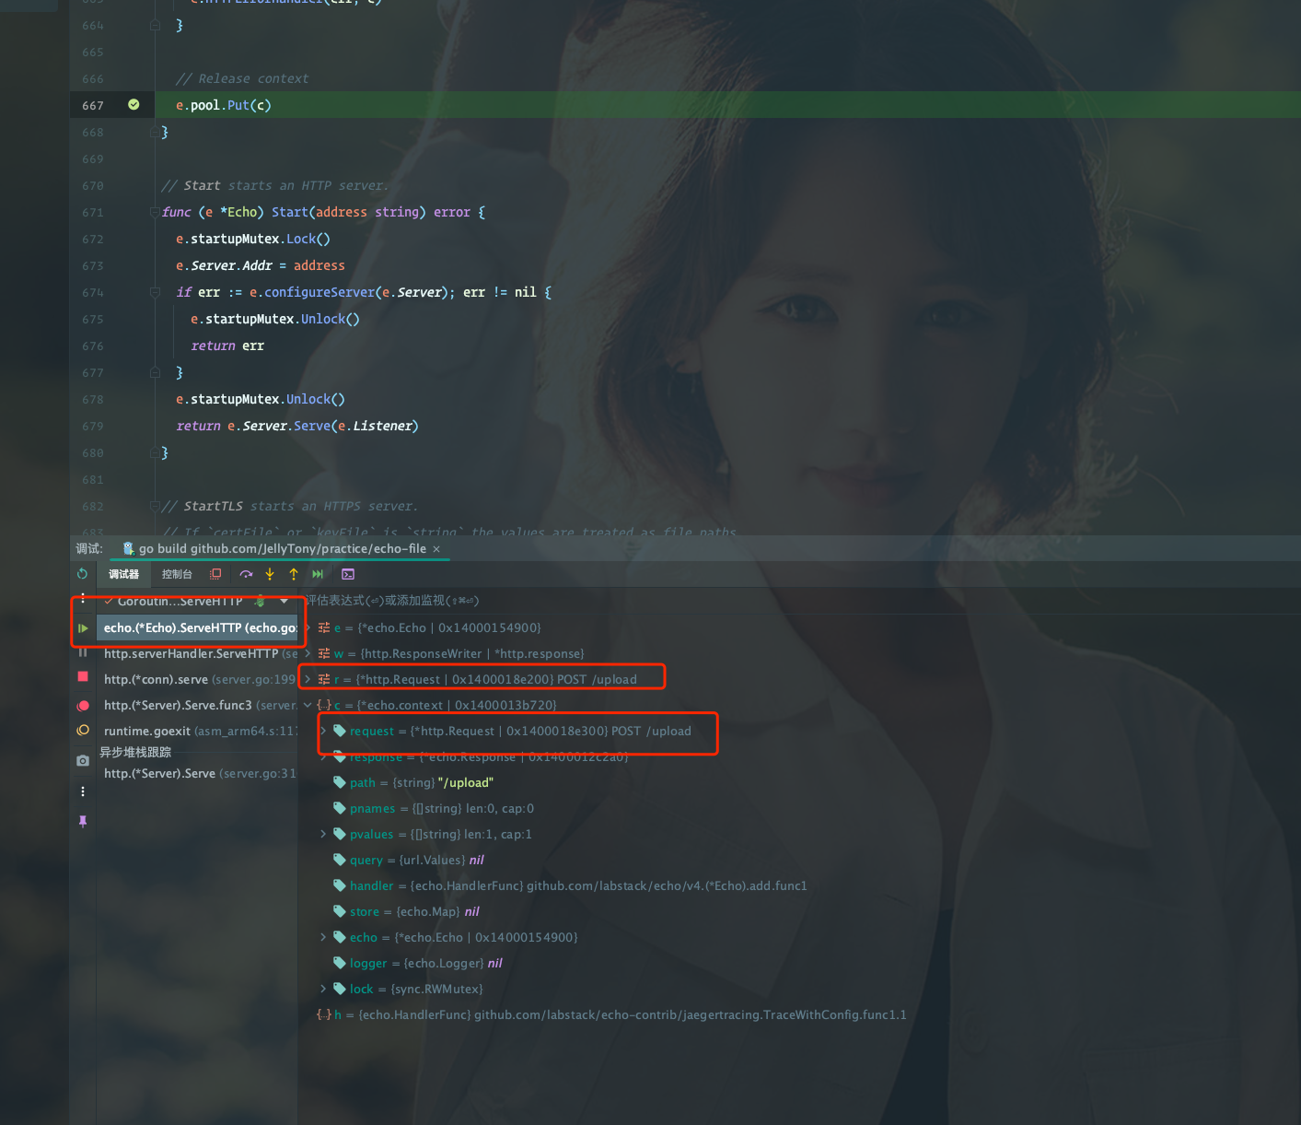Click the Start method name on line 671

pyautogui.click(x=290, y=212)
